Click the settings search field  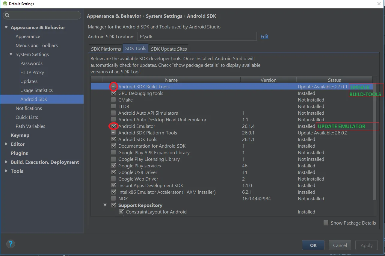[x=42, y=15]
